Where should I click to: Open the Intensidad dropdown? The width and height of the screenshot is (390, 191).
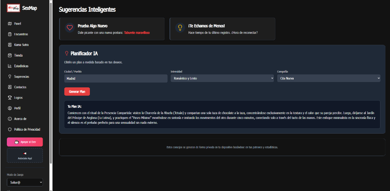pyautogui.click(x=222, y=79)
